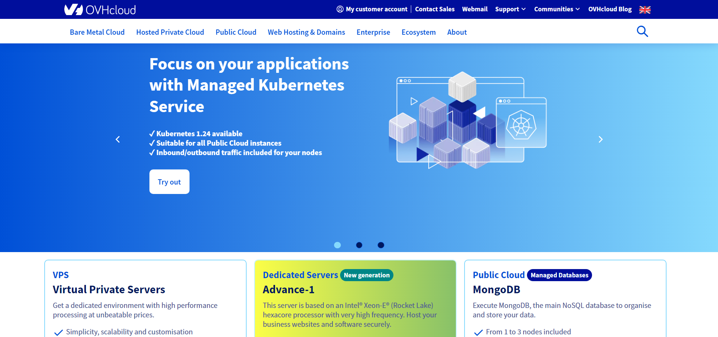Click Public Cloud card title
Viewport: 718px width, 337px height.
[499, 275]
